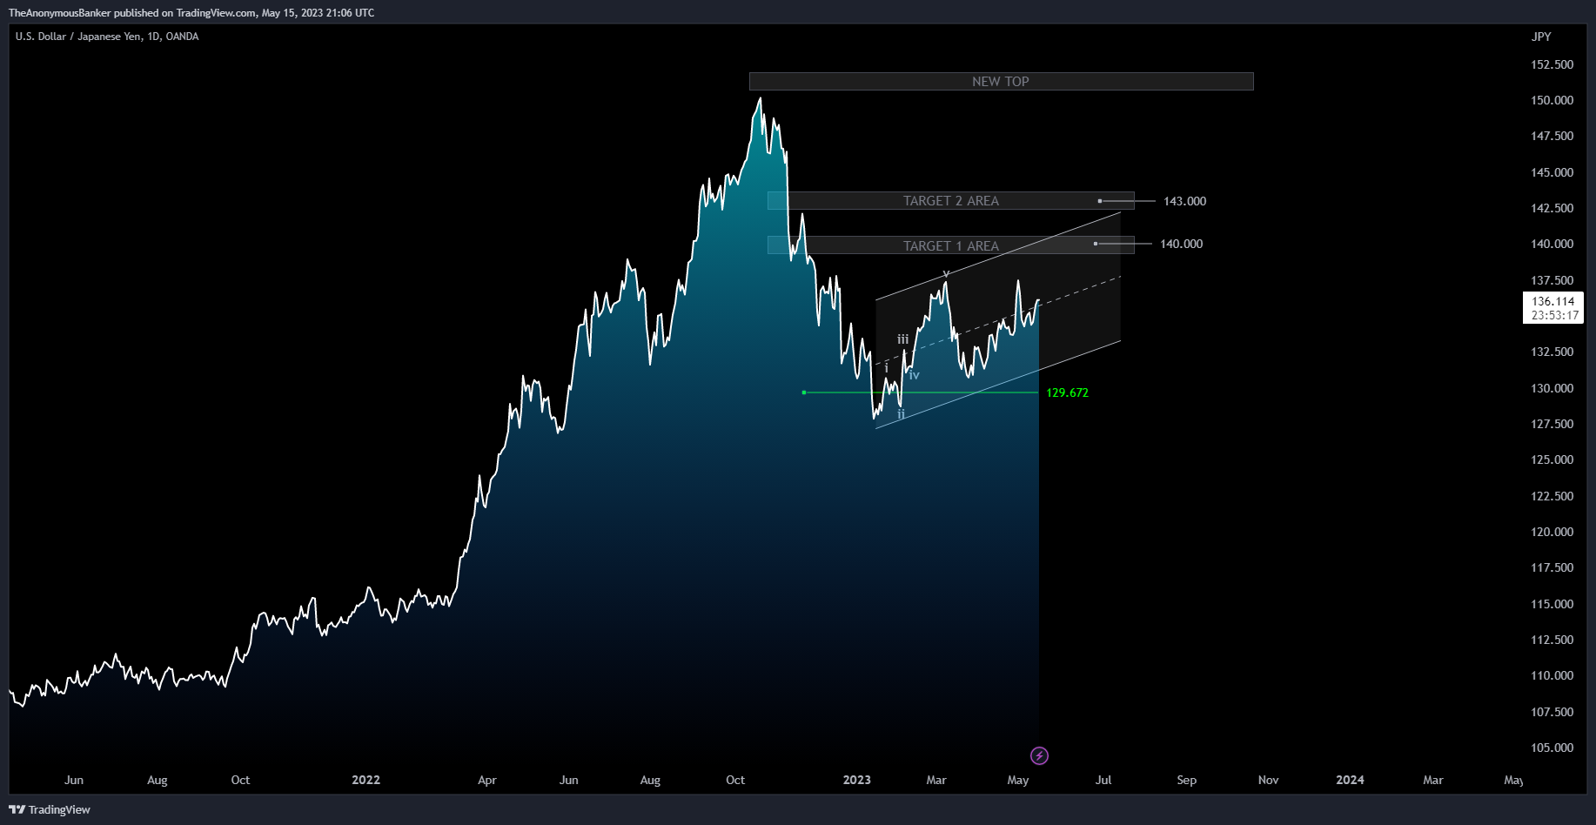This screenshot has width=1596, height=825.
Task: Click the wave label iii on chart
Action: tap(903, 339)
